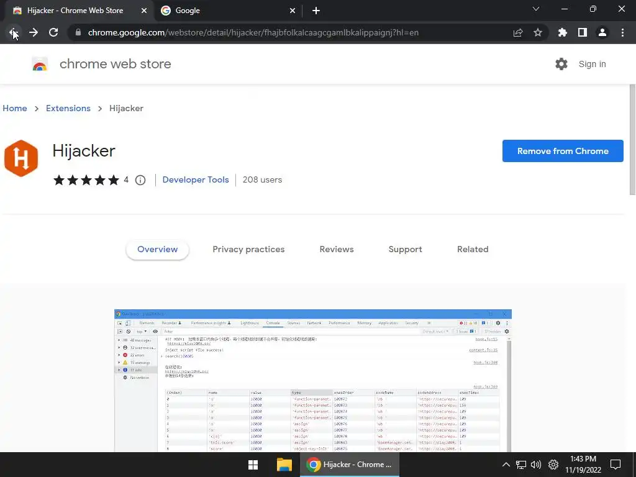Open the extension screenshot preview
Screen dimensions: 636x477
313,381
